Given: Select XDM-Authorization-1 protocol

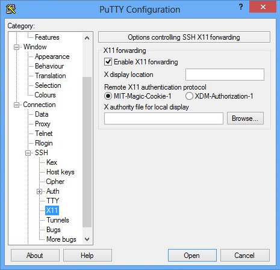Looking at the screenshot, I should point(189,96).
